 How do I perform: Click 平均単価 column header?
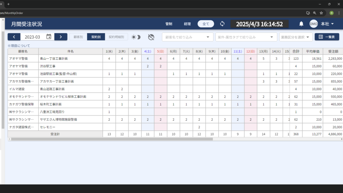[x=313, y=51]
